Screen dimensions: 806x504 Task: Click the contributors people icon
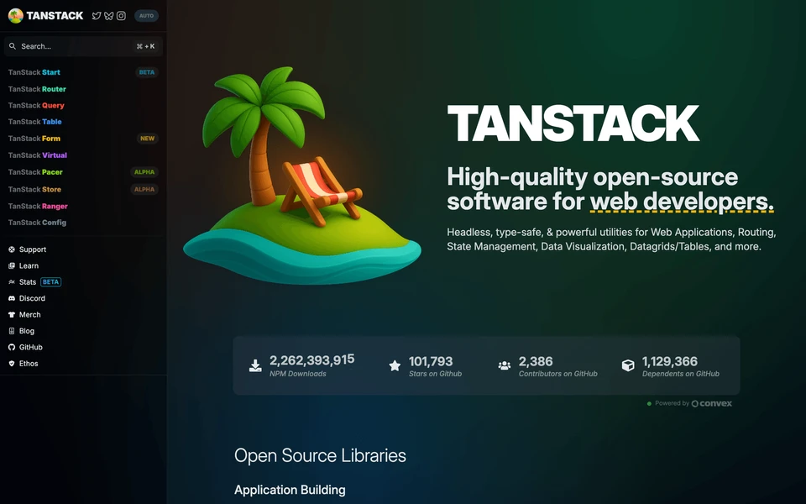[505, 365]
